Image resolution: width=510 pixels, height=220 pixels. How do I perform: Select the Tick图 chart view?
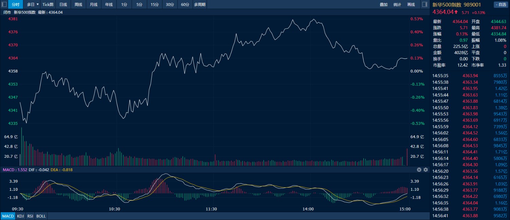tap(48, 4)
